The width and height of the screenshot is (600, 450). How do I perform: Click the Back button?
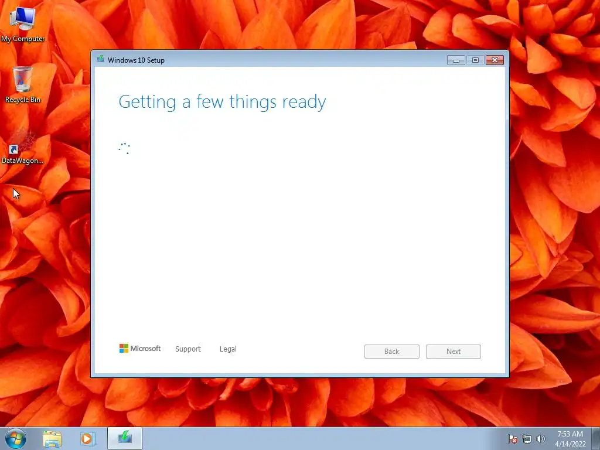(392, 352)
